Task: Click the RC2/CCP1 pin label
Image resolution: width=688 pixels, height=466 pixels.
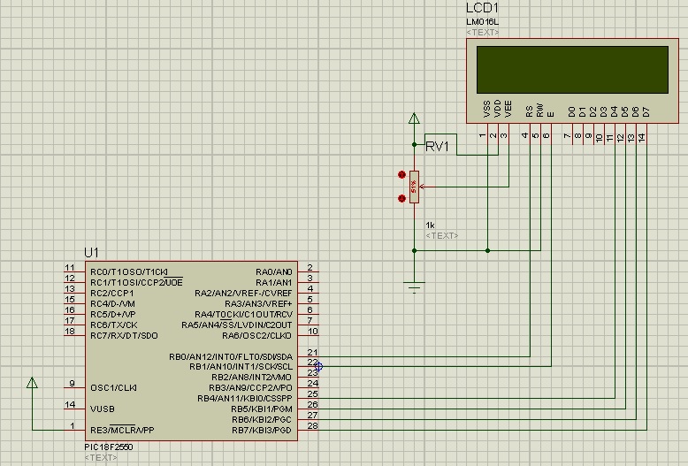Action: 112,293
